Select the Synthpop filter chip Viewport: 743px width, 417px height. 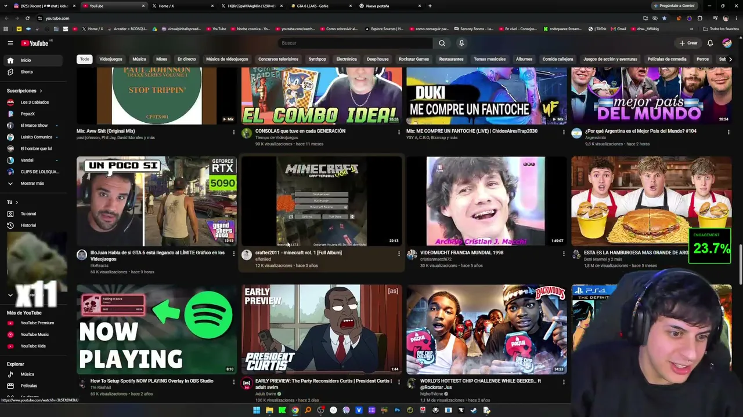[x=318, y=59]
